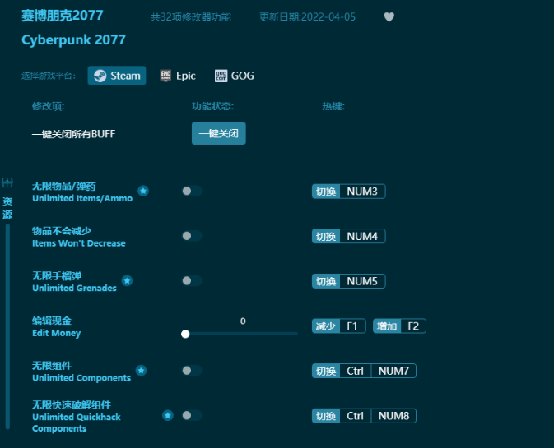
Task: Click the Ctrl NUM8 hotkey button
Action: [x=364, y=416]
